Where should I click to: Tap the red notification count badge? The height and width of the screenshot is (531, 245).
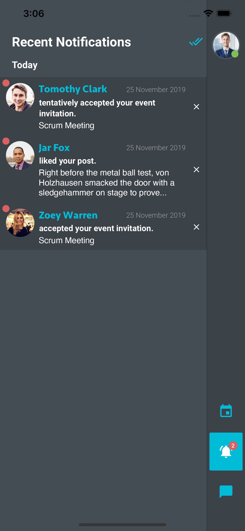tap(233, 446)
